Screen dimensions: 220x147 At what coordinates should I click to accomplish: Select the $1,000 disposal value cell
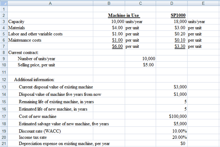coord(180,94)
